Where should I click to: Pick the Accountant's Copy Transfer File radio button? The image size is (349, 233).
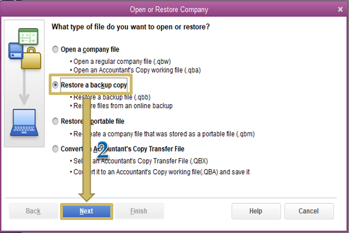[55, 149]
